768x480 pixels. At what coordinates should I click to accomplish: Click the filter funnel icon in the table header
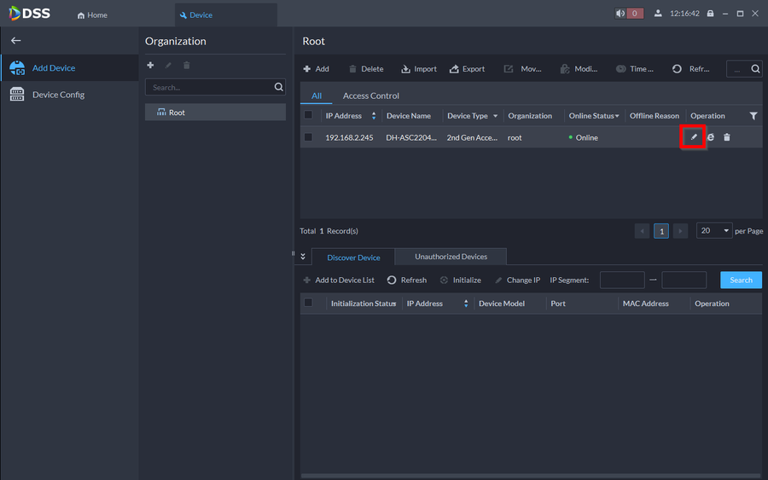[x=753, y=116]
